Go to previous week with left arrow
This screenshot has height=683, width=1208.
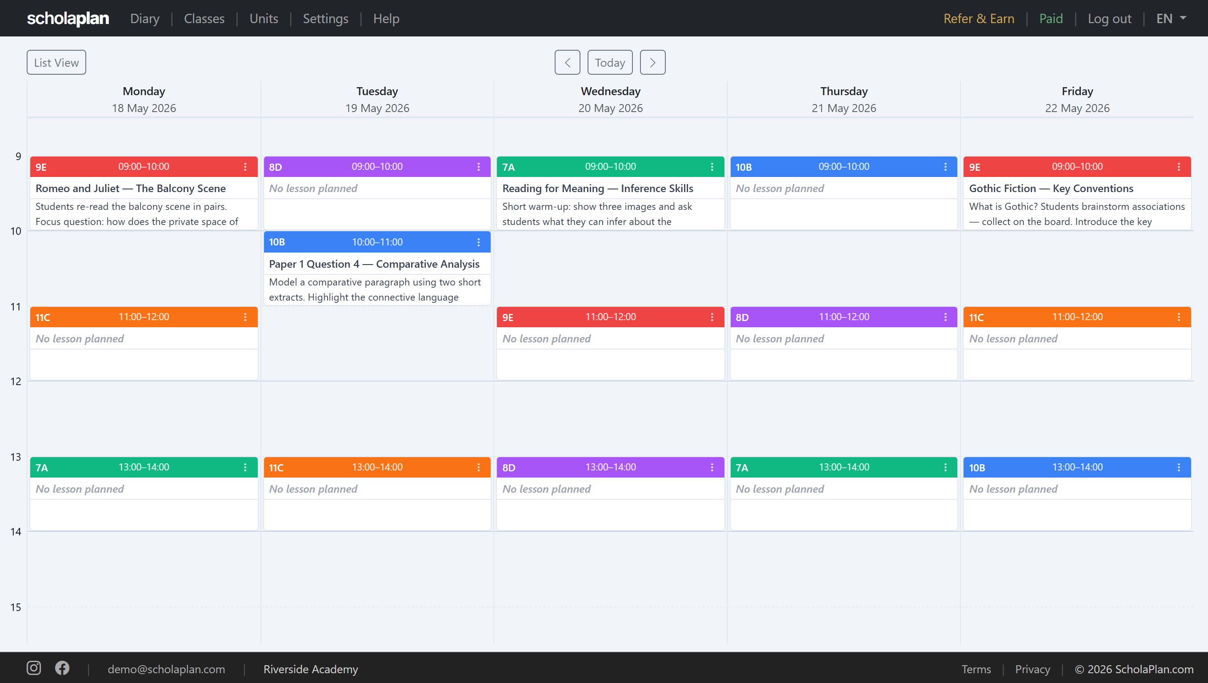pyautogui.click(x=568, y=62)
